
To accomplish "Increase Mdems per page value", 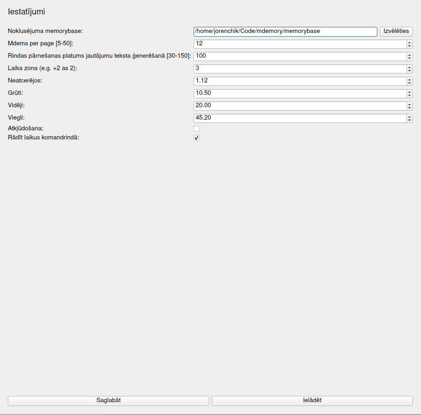I will point(409,42).
